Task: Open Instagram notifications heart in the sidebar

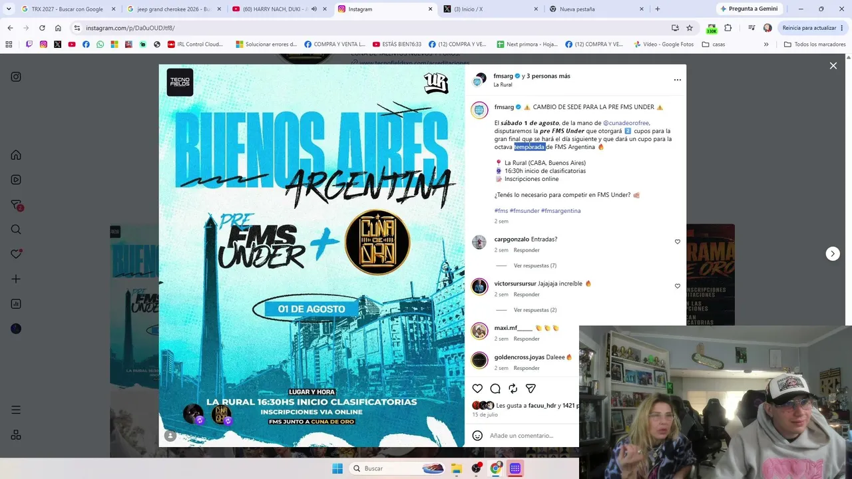Action: [x=16, y=254]
